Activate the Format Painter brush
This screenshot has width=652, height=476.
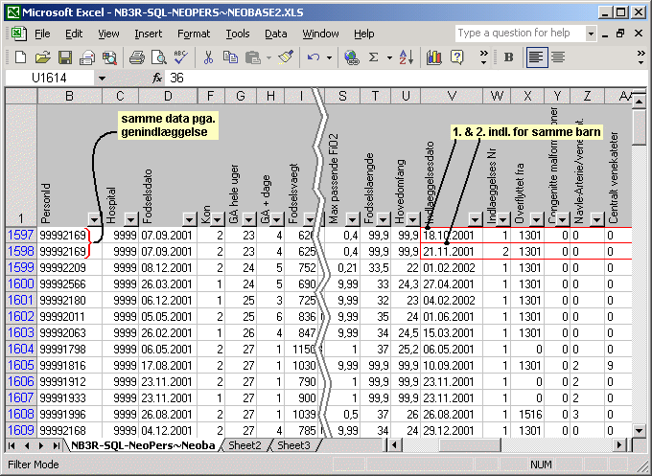pyautogui.click(x=286, y=57)
